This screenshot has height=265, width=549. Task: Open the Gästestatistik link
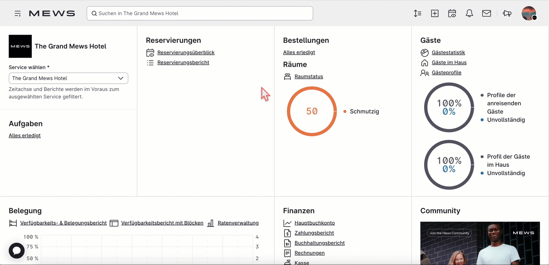[448, 52]
